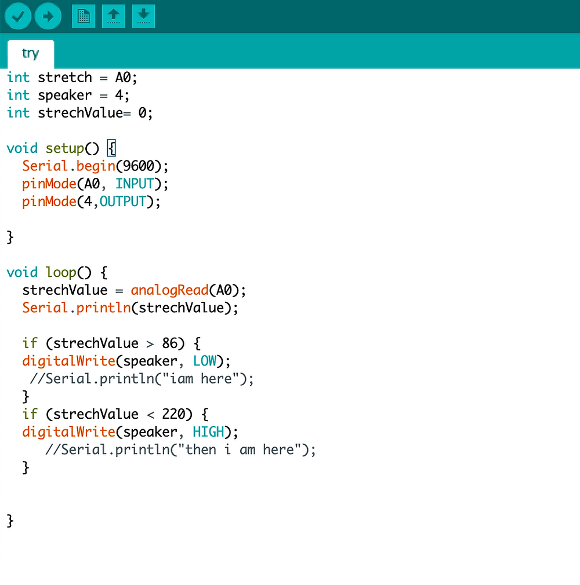This screenshot has height=585, width=580.
Task: Select the 'try' sketch tab
Action: point(31,54)
